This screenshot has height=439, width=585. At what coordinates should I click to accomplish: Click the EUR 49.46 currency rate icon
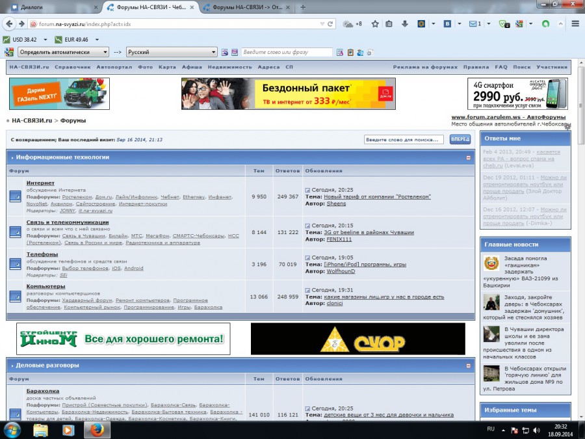[x=58, y=40]
